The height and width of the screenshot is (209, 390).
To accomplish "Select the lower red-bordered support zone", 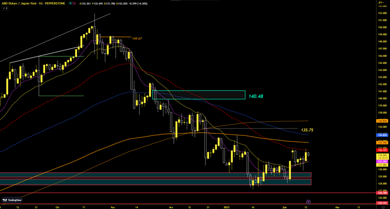I will pos(155,182).
